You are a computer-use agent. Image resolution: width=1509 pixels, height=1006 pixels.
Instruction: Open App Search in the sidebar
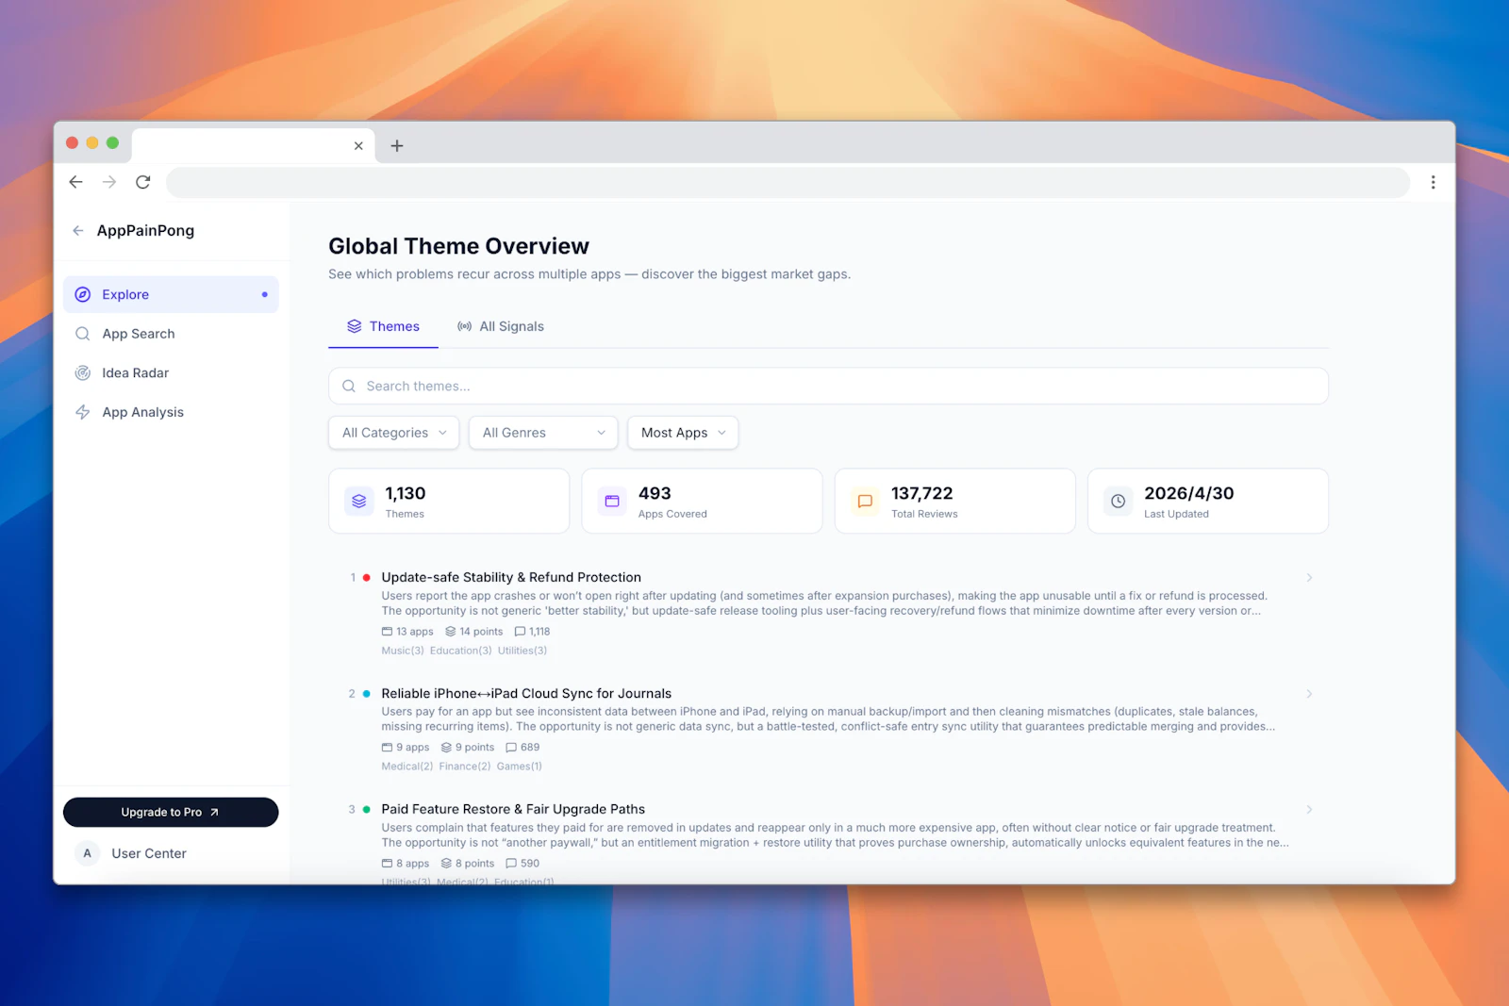pyautogui.click(x=171, y=334)
